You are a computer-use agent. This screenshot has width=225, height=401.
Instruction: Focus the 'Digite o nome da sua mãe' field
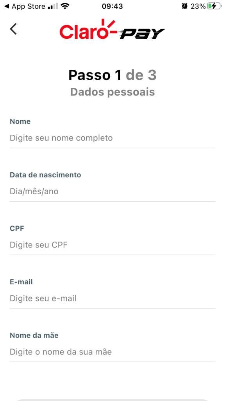112,352
